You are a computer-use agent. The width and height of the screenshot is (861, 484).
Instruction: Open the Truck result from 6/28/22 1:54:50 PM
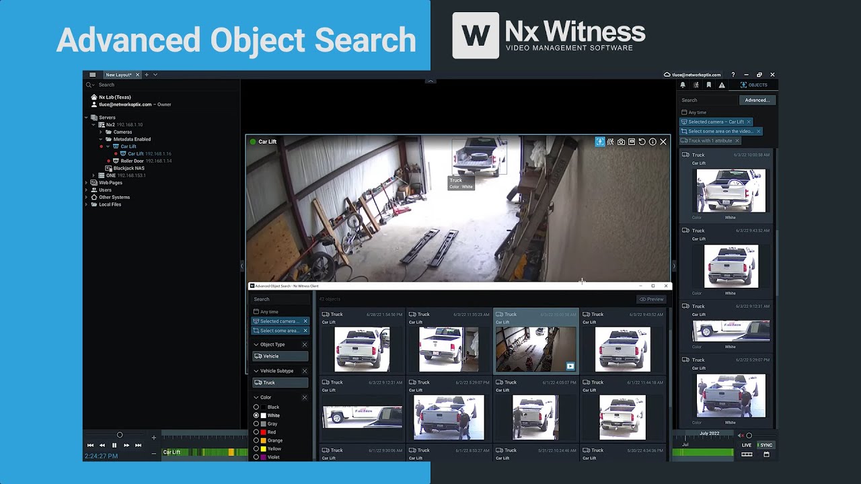click(362, 342)
